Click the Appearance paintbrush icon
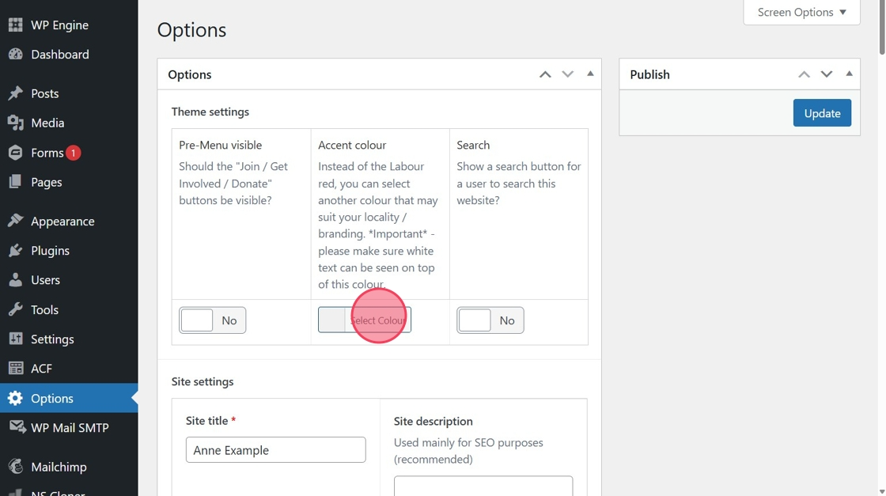Screen dimensions: 886x496 [15, 221]
